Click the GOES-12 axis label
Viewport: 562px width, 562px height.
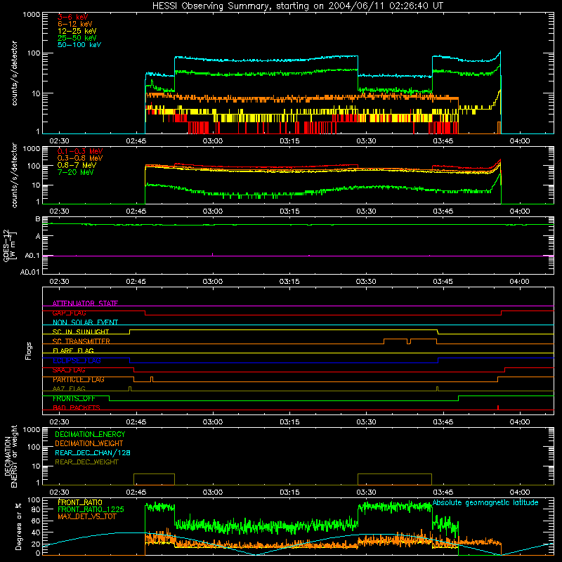pyautogui.click(x=9, y=245)
